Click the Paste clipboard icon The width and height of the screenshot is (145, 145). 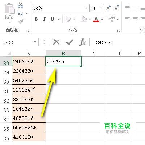point(10,8)
